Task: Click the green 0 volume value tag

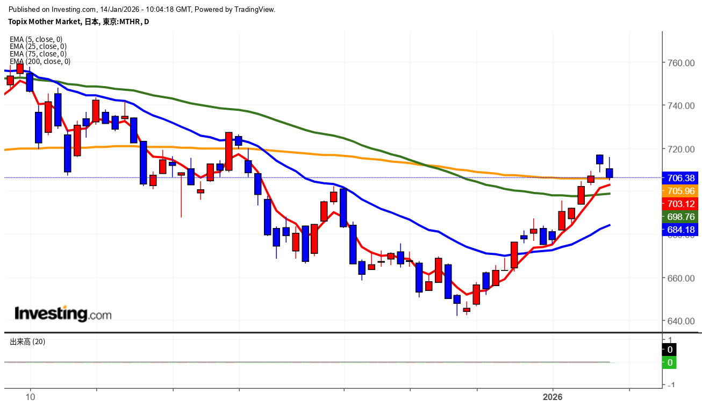Action: tap(670, 362)
